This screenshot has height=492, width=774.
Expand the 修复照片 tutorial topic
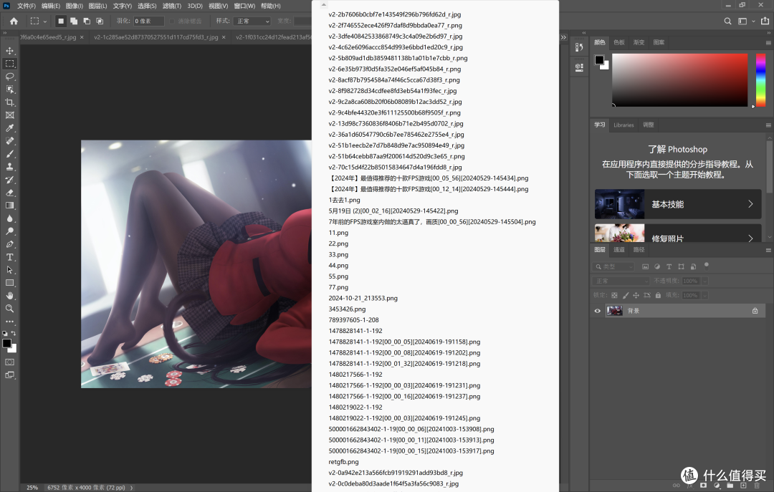(x=678, y=233)
